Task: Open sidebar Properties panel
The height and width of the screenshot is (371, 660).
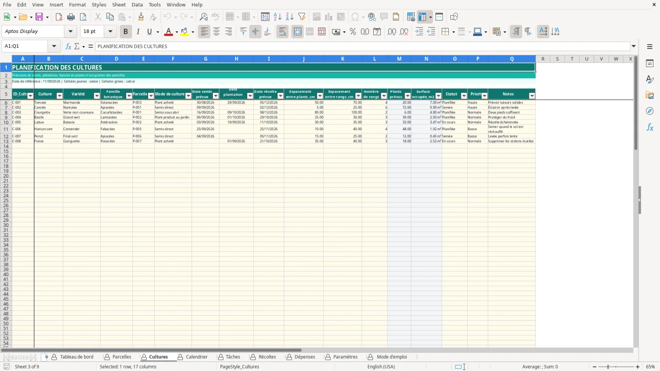Action: pos(650,63)
